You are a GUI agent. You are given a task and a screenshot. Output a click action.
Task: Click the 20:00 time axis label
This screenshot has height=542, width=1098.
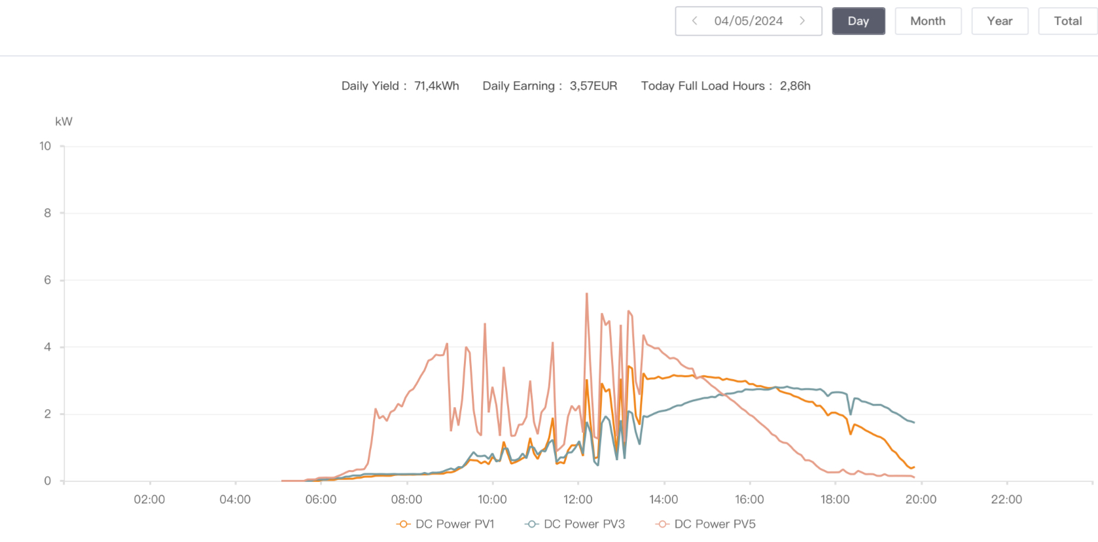[x=921, y=499]
